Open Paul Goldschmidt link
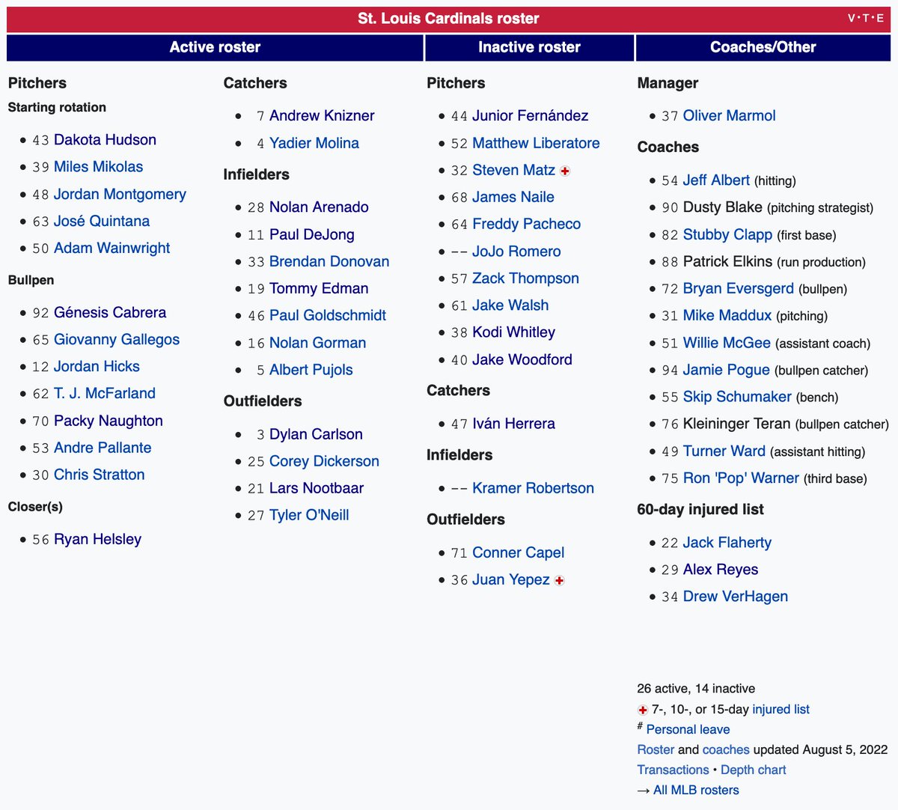The image size is (898, 810). coord(328,316)
